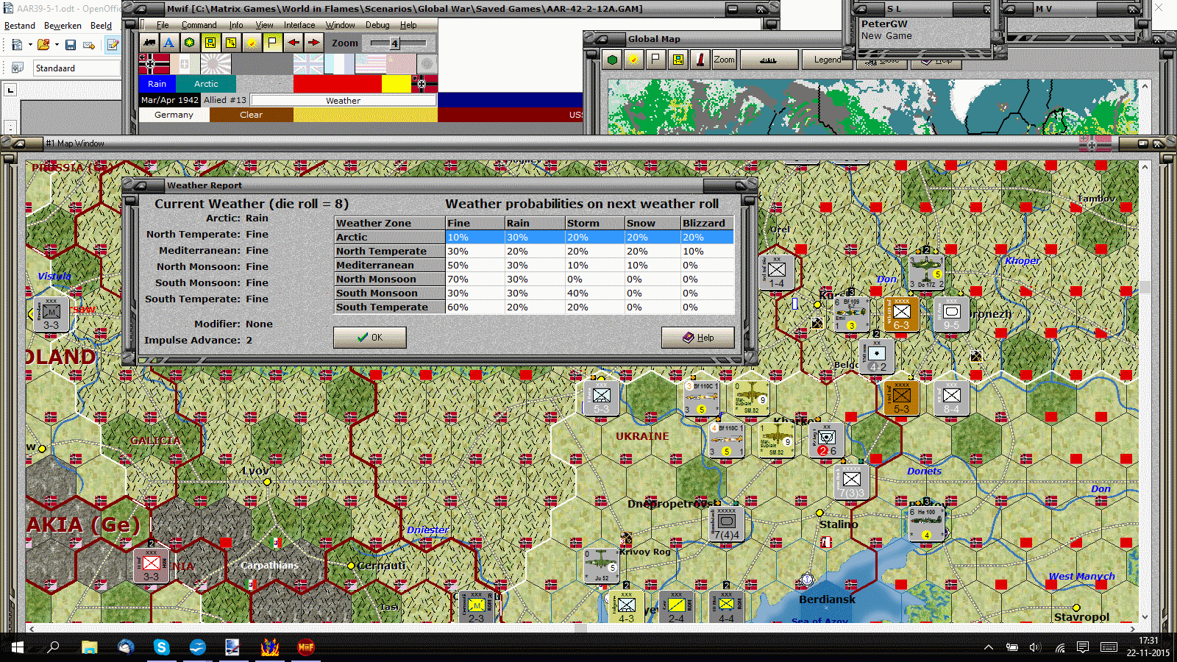Toggle the yellow unit counter toolbar icon
This screenshot has width=1177, height=662.
tap(210, 43)
